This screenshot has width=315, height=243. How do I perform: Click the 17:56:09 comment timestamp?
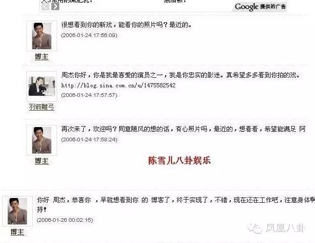[89, 35]
